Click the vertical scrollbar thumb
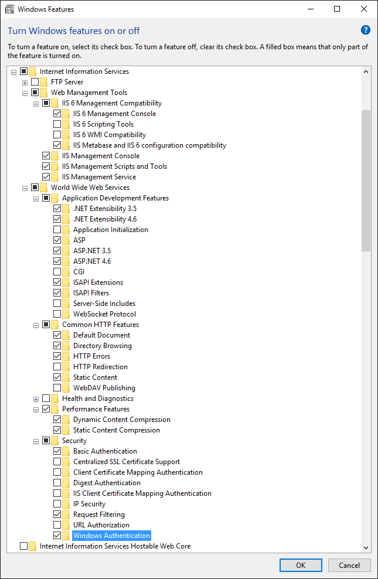Image resolution: width=378 pixels, height=579 pixels. coord(366,180)
